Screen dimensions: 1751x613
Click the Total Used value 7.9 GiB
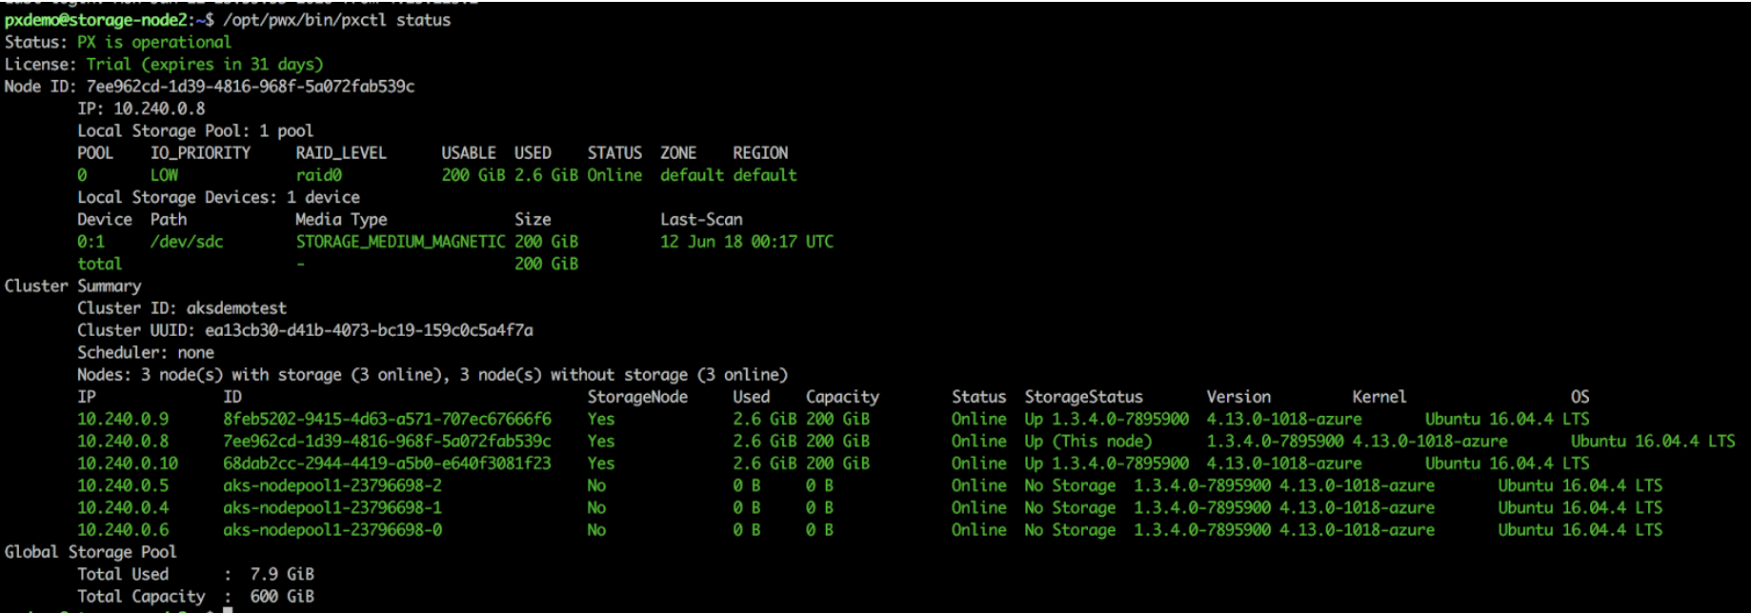pos(282,574)
